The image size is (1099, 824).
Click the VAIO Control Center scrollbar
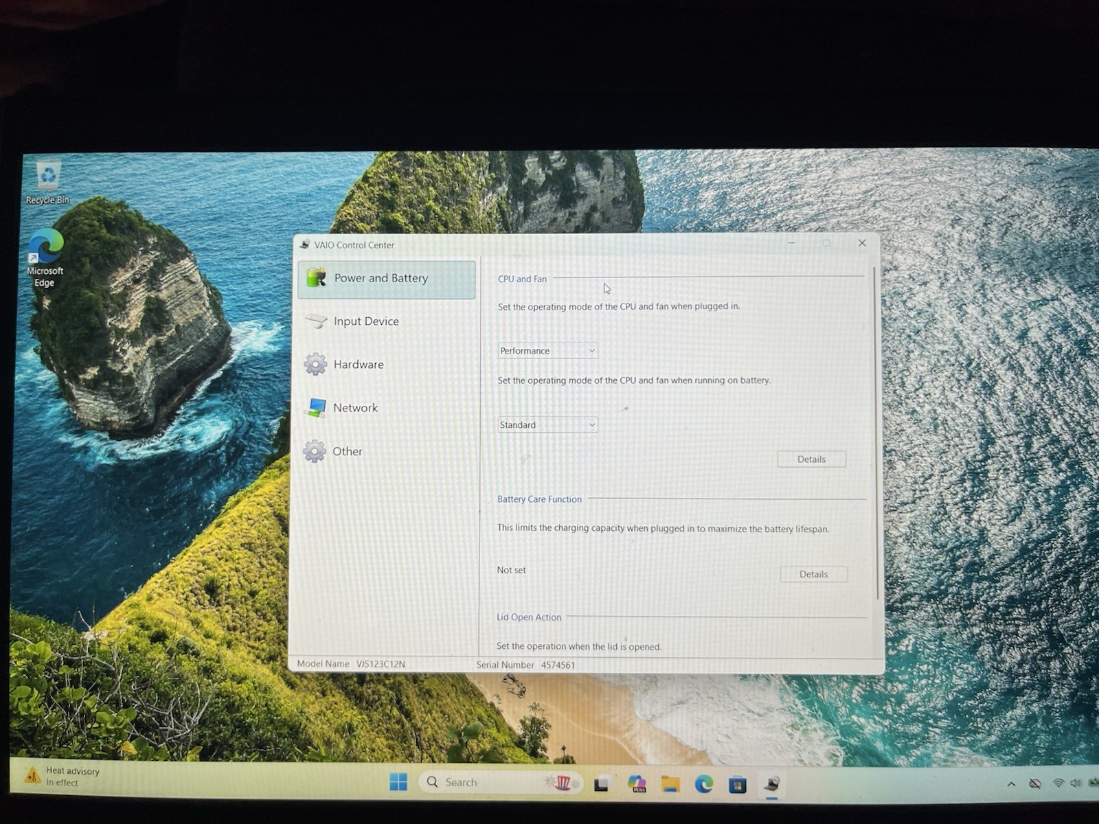(x=875, y=433)
